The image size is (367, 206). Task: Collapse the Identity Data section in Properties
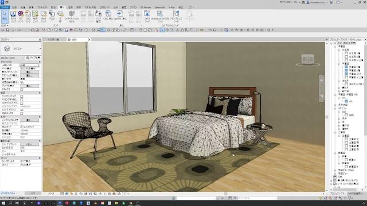coord(40,141)
